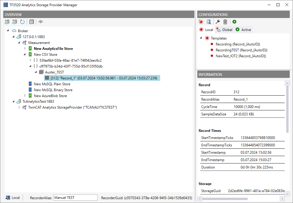Image resolution: width=293 pixels, height=203 pixels.
Task: Select the Templates node
Action: coord(218,38)
